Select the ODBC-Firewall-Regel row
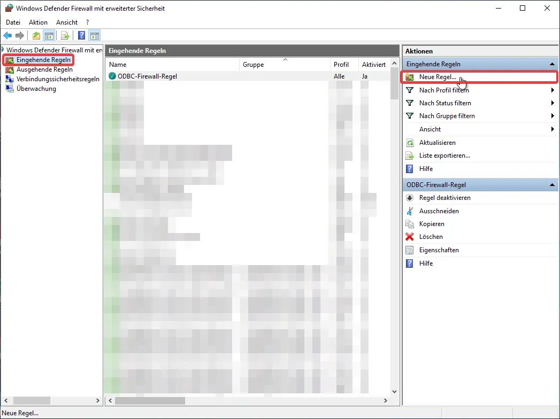The height and width of the screenshot is (419, 560). 247,76
